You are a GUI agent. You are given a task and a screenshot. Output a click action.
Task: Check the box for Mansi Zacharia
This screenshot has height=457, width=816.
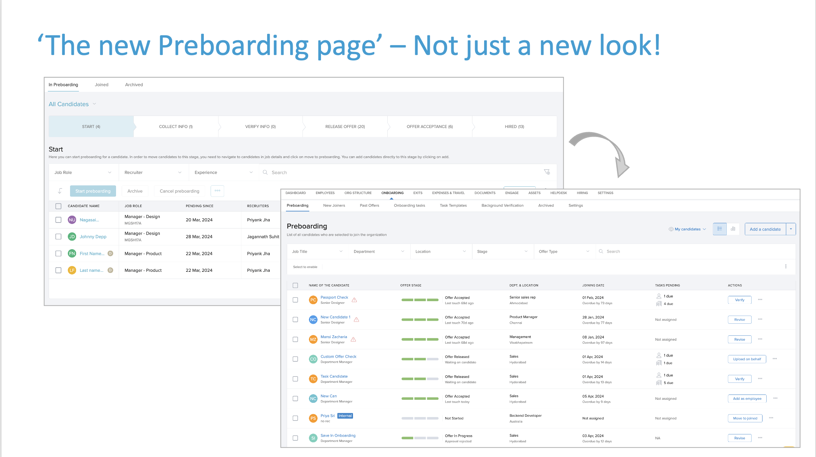tap(295, 340)
